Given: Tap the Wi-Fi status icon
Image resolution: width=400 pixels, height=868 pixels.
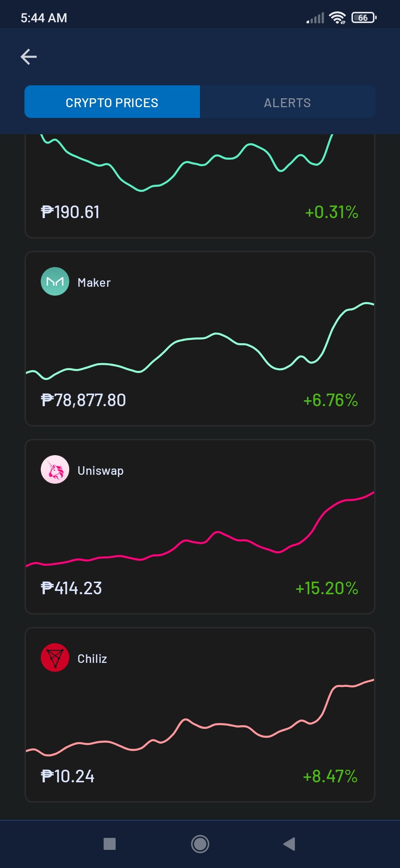Looking at the screenshot, I should click(337, 17).
